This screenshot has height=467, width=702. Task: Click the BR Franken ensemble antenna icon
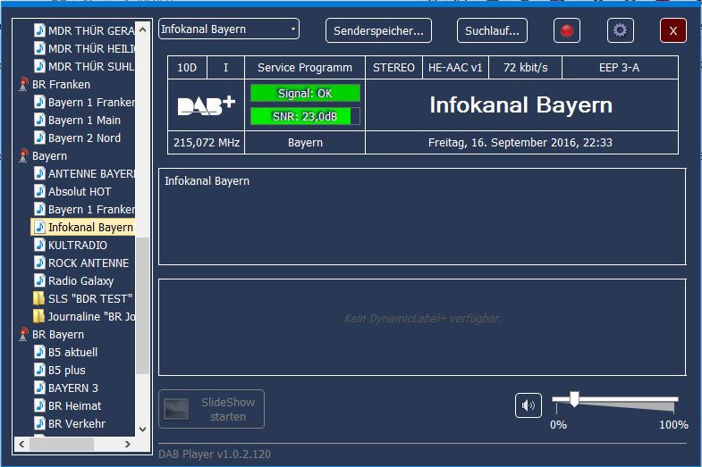[24, 85]
